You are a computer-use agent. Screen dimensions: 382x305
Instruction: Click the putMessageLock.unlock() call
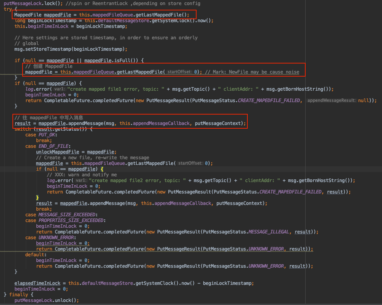point(46,300)
